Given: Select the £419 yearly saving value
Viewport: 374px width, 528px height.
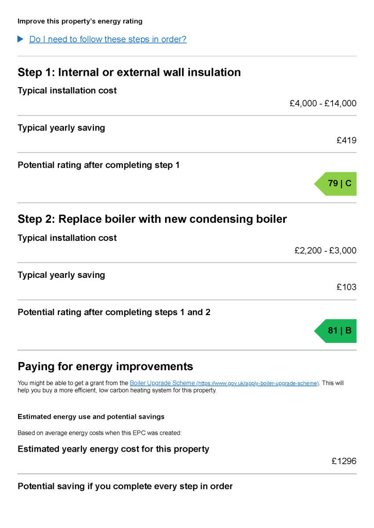Looking at the screenshot, I should 346,140.
